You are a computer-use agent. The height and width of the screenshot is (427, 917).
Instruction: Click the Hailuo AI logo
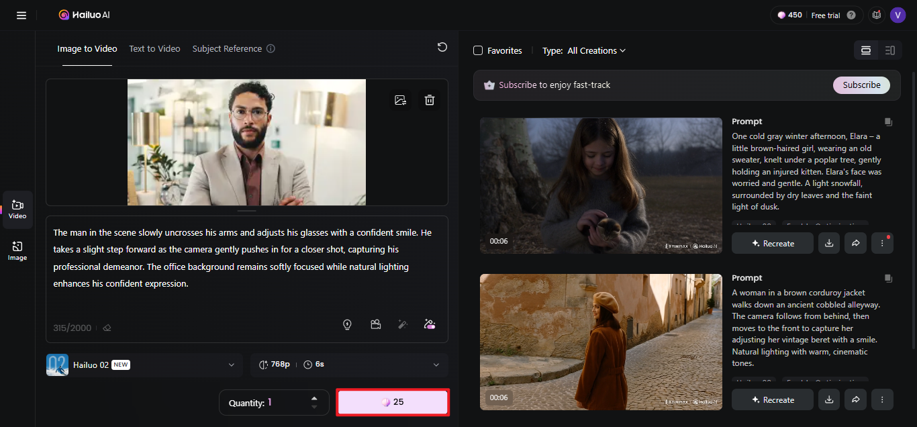point(83,15)
